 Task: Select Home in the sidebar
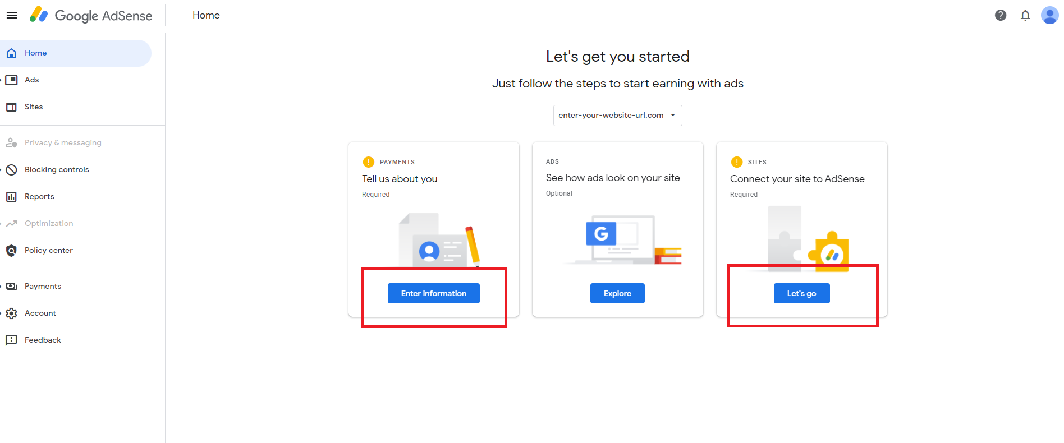(x=76, y=53)
